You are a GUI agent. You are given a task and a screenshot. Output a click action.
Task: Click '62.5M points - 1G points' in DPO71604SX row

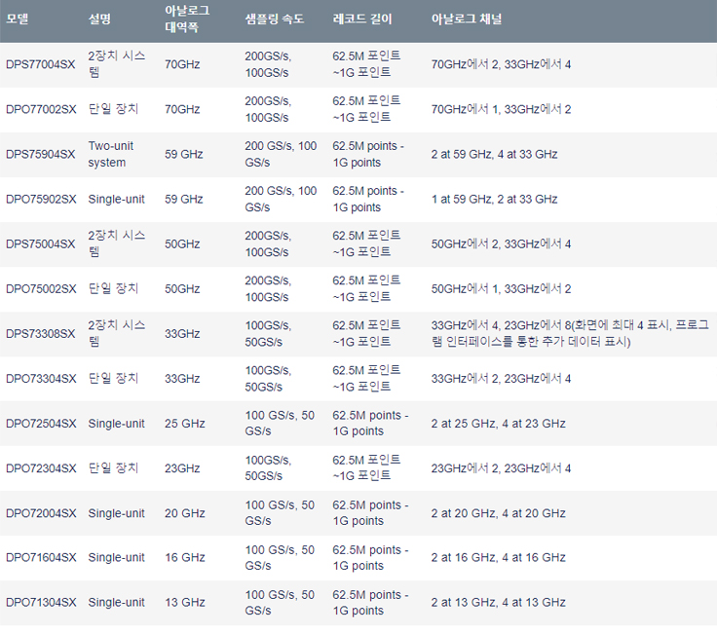click(x=370, y=558)
